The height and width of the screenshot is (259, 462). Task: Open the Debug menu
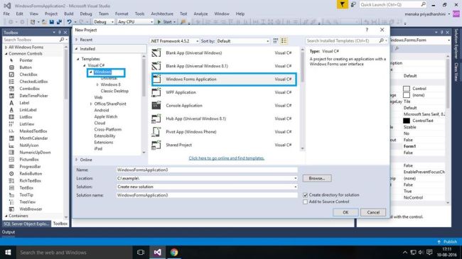click(86, 13)
